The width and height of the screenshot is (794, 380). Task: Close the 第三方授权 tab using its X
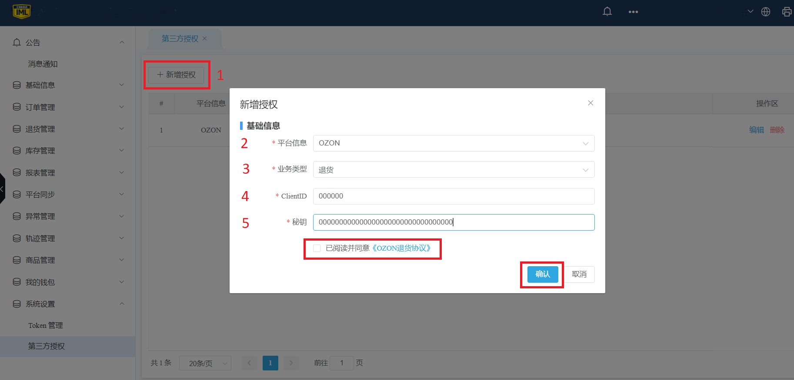click(205, 38)
